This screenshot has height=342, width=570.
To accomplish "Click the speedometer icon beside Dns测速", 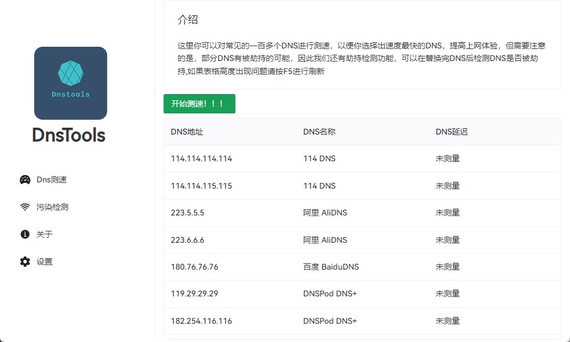I will [x=25, y=180].
